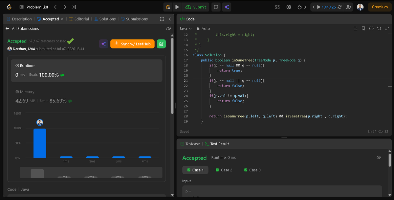Click the 'Ln 21, Col 22' status text
Image resolution: width=394 pixels, height=200 pixels.
(378, 132)
